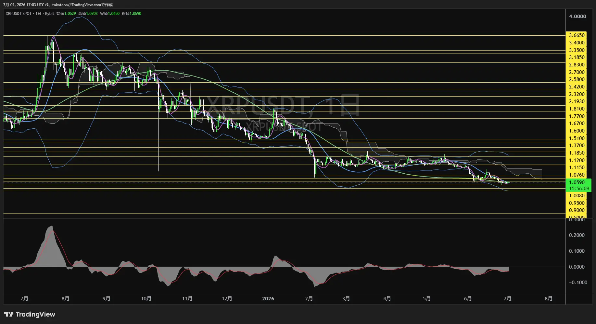Screen dimensions: 596x324
Task: Click the 6月 time axis label
Action: [x=467, y=299]
